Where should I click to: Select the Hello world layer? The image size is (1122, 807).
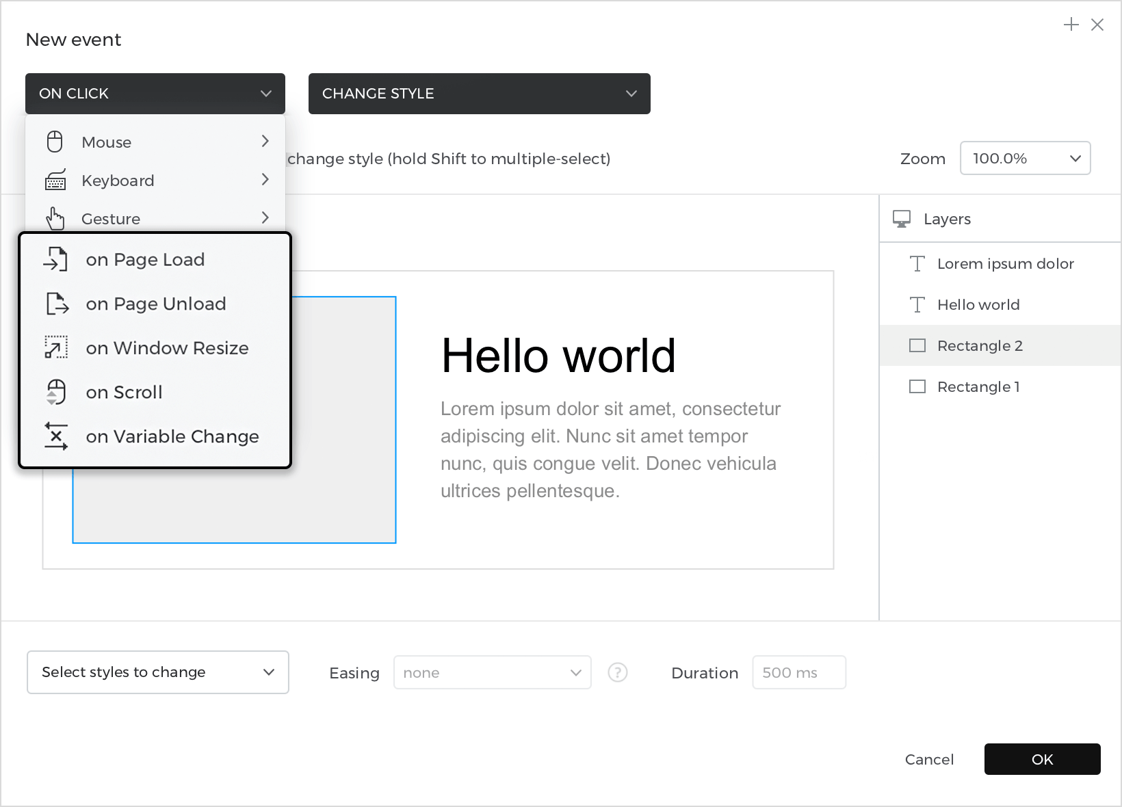(1000, 305)
